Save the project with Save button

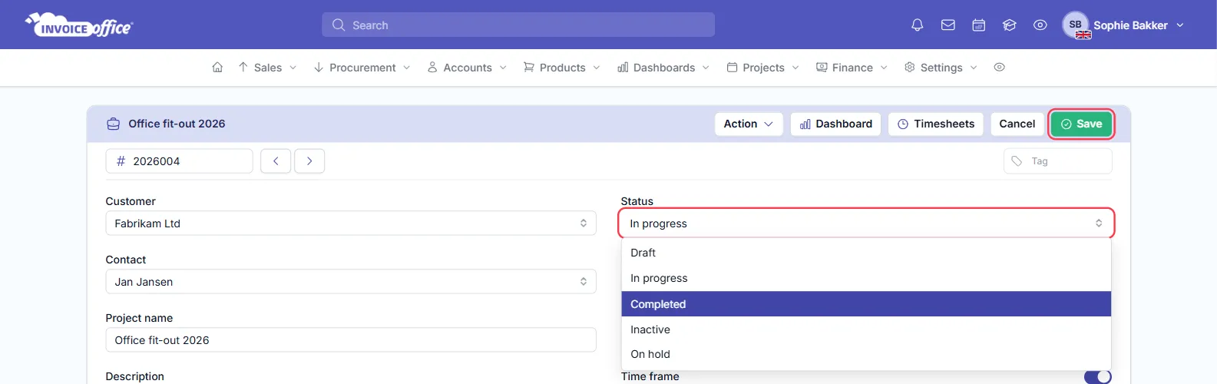(x=1081, y=124)
